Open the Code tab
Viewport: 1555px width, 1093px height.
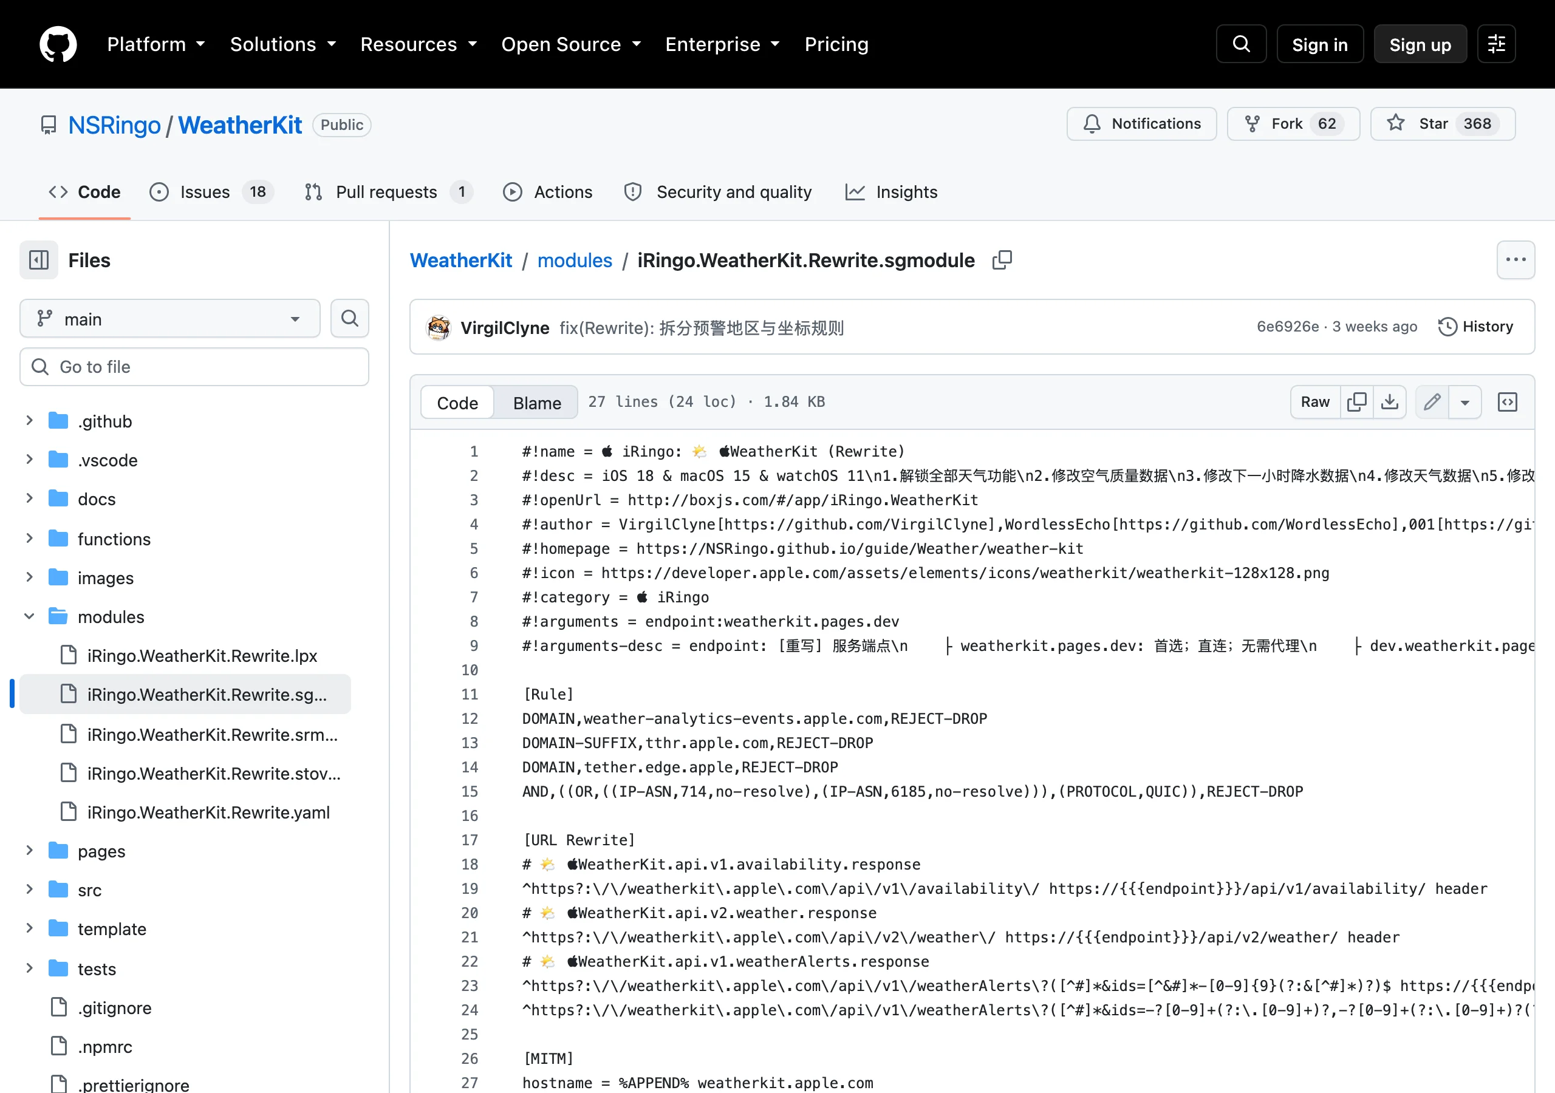coord(84,192)
